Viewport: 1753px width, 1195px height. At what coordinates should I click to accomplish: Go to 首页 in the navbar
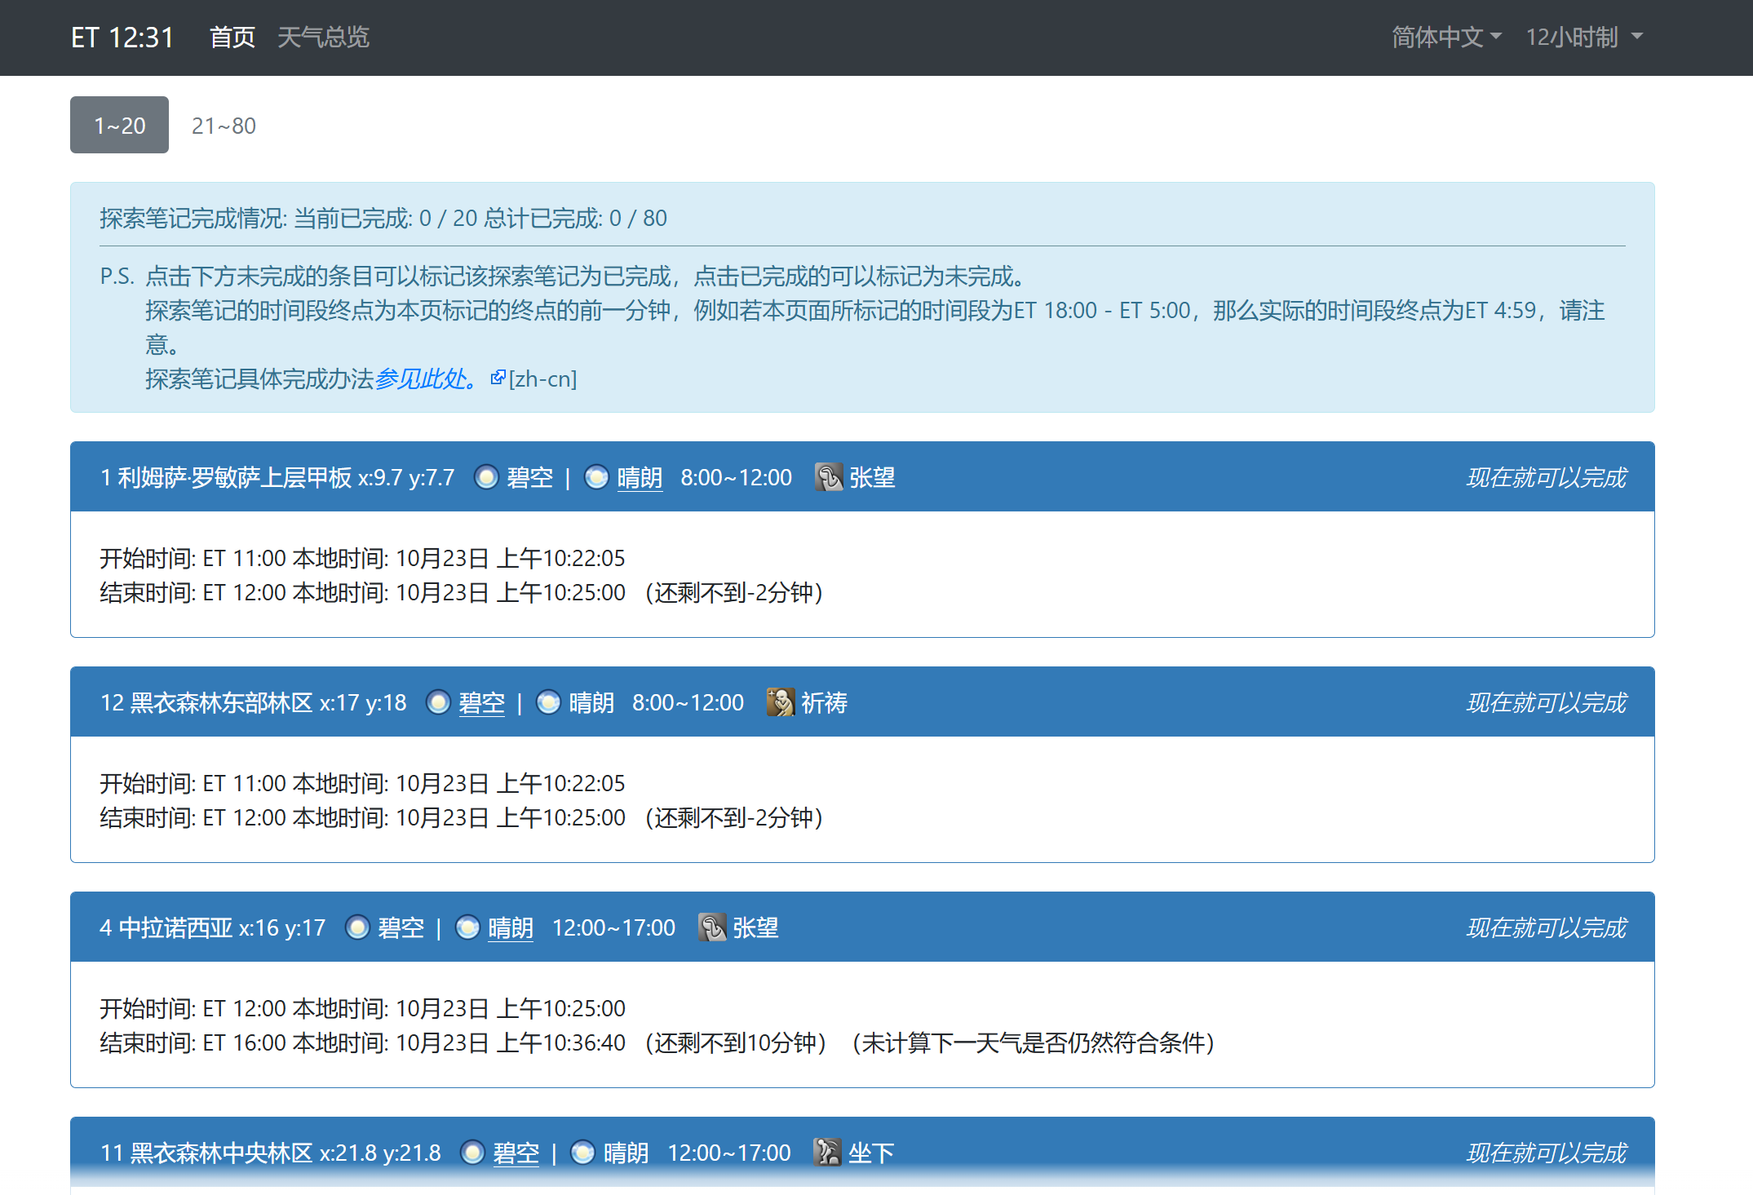pyautogui.click(x=232, y=38)
